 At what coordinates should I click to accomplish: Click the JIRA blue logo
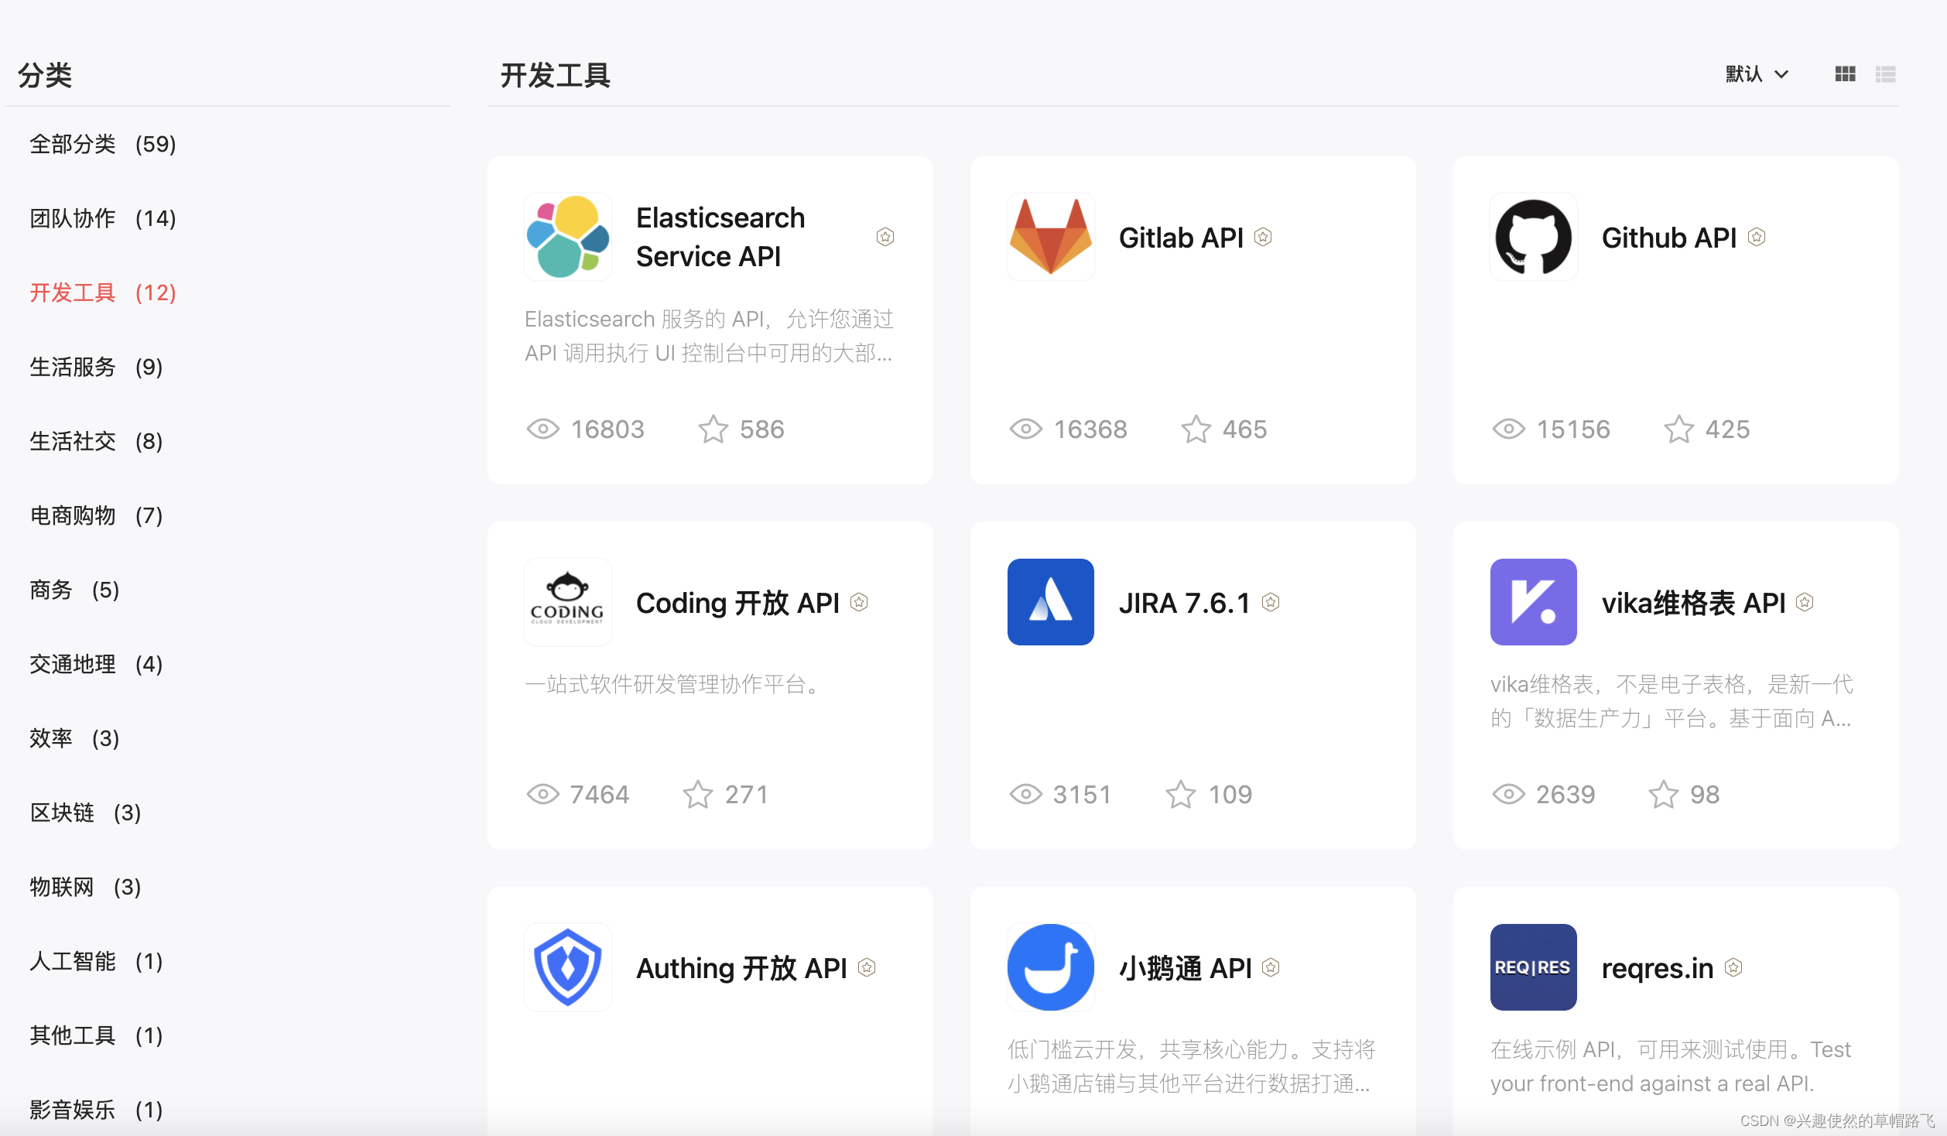1051,602
